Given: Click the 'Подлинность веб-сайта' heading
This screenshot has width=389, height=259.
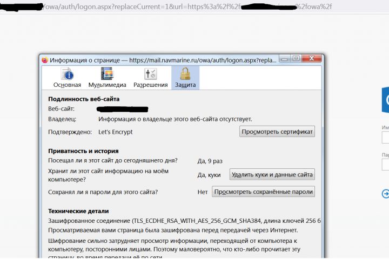Looking at the screenshot, I should point(84,99).
